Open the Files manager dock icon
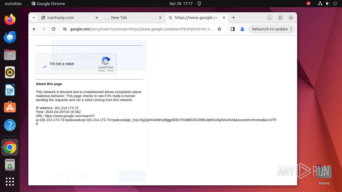Viewport: 342px width, 192px height. coord(10,55)
